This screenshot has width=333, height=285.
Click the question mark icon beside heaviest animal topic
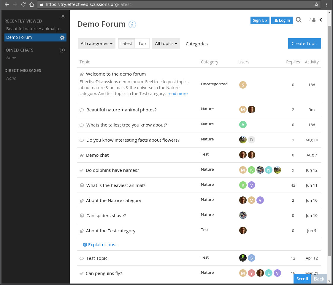point(82,185)
